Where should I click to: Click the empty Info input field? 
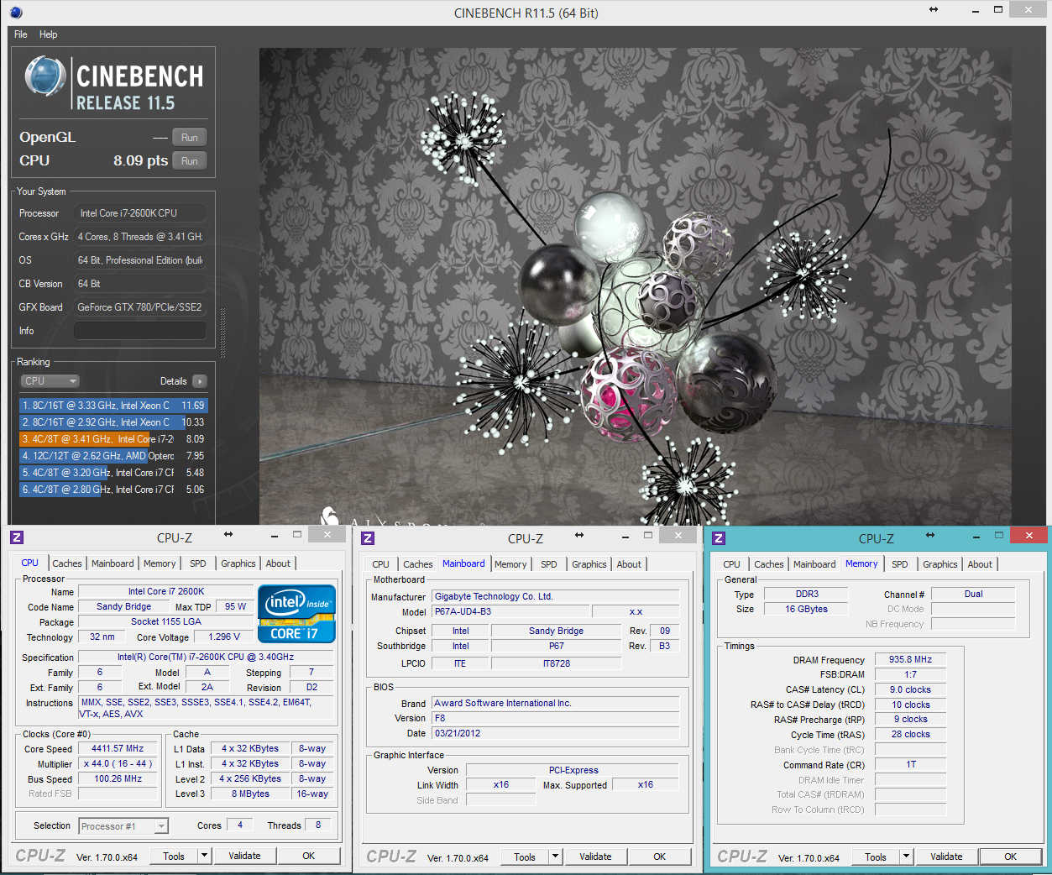tap(140, 331)
